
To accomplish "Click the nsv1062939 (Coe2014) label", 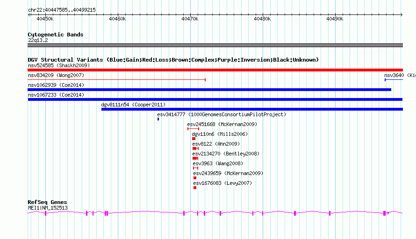I will 56,85.
